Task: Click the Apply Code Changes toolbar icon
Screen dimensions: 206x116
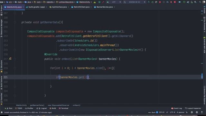Action: pyautogui.click(x=156, y=2)
